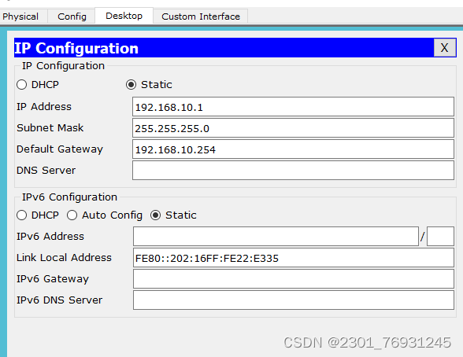Click the Default Gateway input field
The image size is (463, 357).
[x=293, y=149]
